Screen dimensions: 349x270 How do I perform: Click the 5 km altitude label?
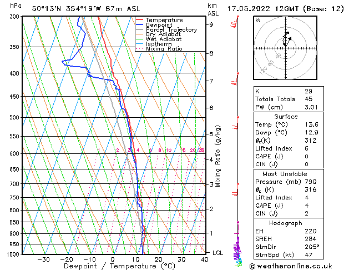point(211,134)
